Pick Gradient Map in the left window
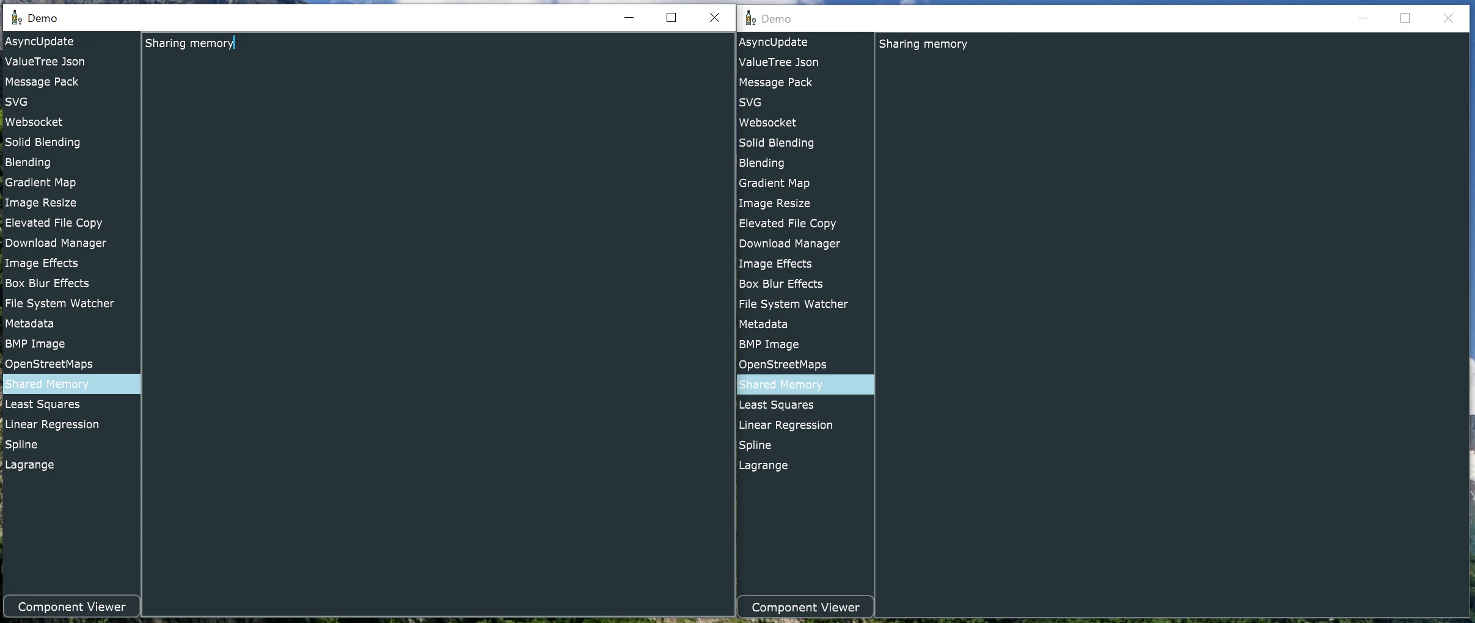1475x623 pixels. point(72,183)
